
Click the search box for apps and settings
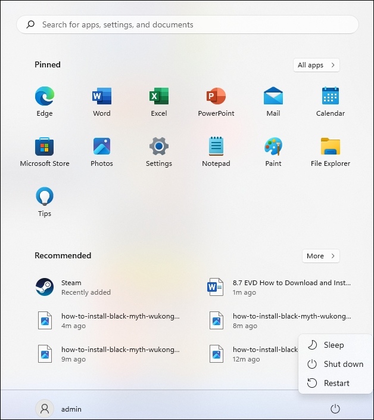(x=188, y=25)
